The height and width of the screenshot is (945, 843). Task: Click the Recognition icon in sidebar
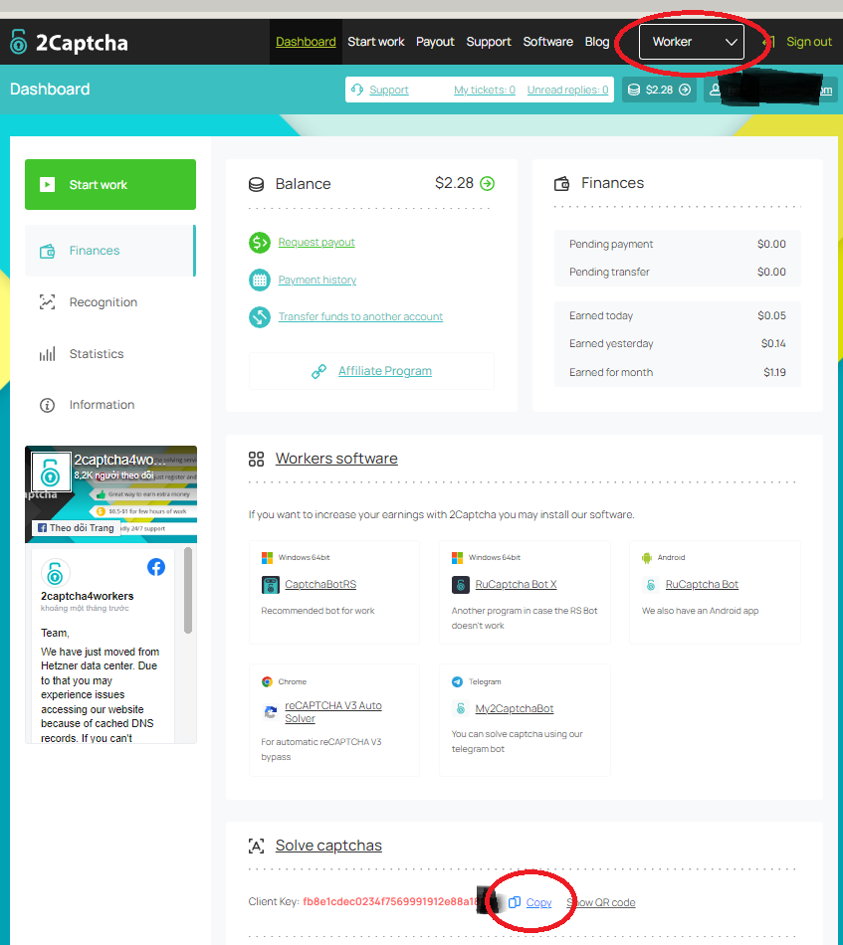click(47, 302)
